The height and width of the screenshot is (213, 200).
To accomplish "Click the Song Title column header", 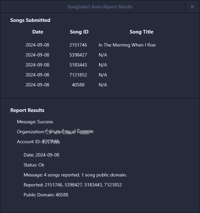I will [x=141, y=32].
